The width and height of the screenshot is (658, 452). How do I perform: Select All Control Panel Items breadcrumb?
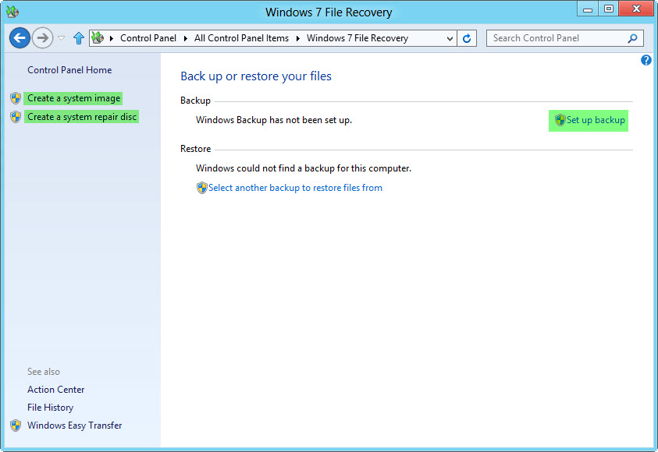pos(241,38)
